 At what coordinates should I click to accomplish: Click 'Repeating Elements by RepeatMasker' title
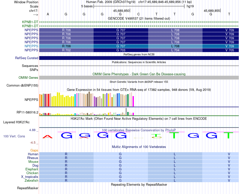[x=139, y=184]
